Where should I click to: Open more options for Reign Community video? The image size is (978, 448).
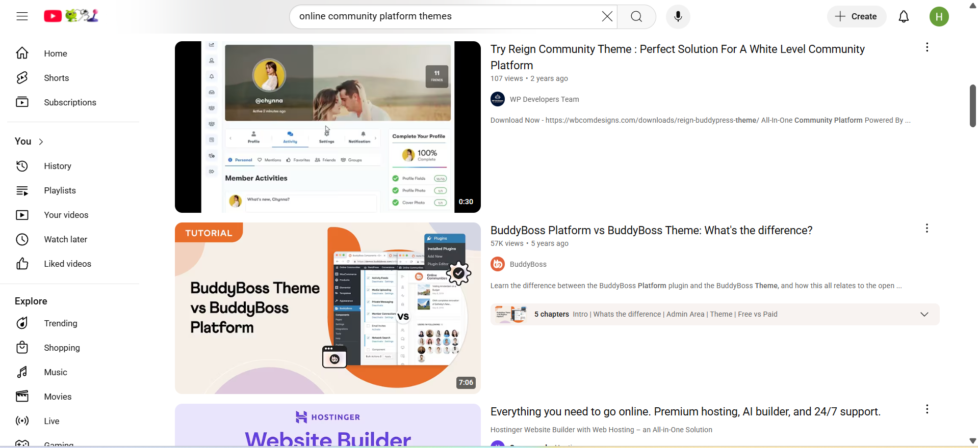927,47
